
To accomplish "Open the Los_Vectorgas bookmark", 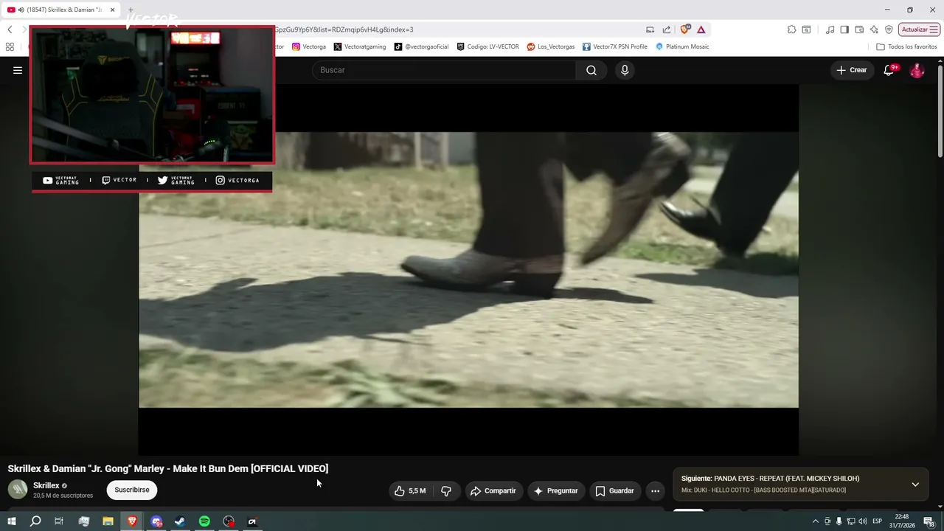I will (x=550, y=46).
